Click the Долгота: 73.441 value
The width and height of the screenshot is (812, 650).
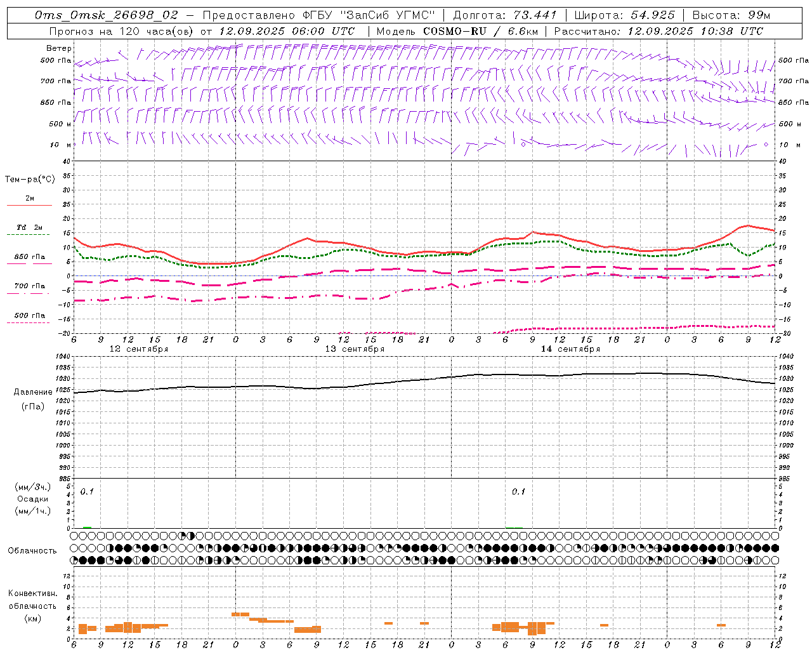pyautogui.click(x=505, y=15)
